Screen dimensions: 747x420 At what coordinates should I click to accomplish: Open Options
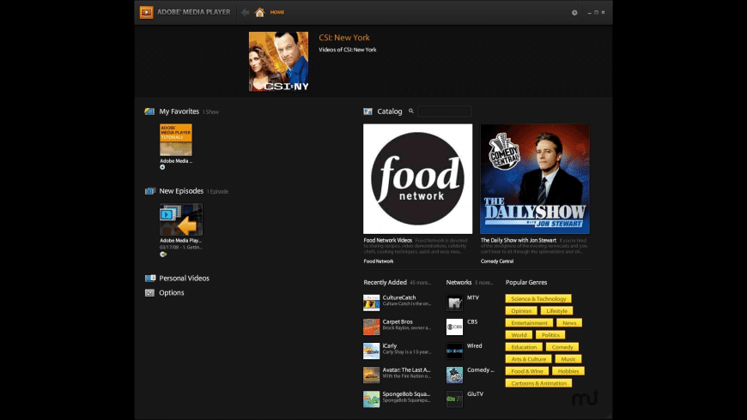[x=172, y=293]
